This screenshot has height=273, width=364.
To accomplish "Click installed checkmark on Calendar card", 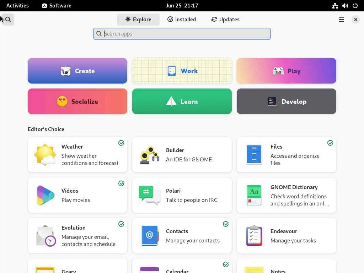I will pyautogui.click(x=226, y=264).
